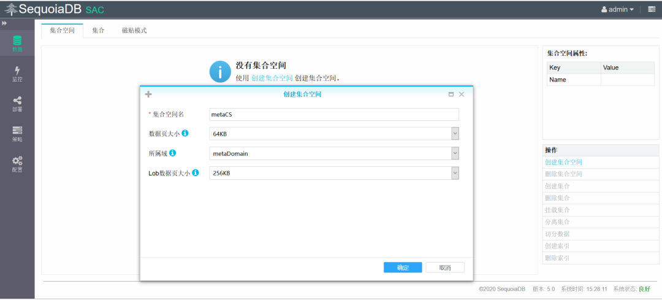Close the 创建集合空间 dialog
662x300 pixels.
(462, 94)
